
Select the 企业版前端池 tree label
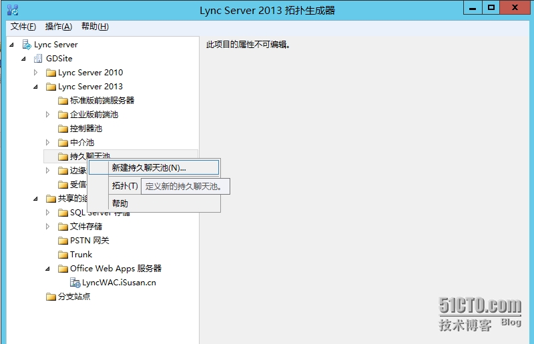coord(94,115)
